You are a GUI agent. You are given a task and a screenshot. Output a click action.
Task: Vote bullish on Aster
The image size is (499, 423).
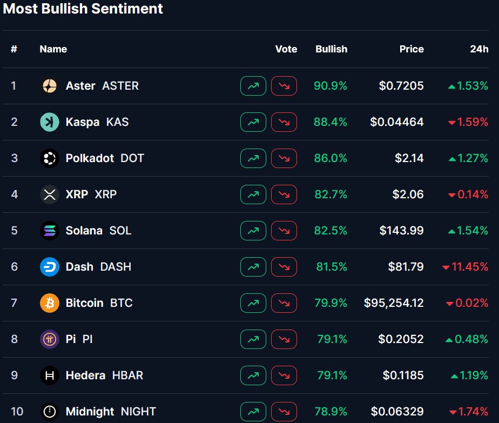(x=253, y=86)
